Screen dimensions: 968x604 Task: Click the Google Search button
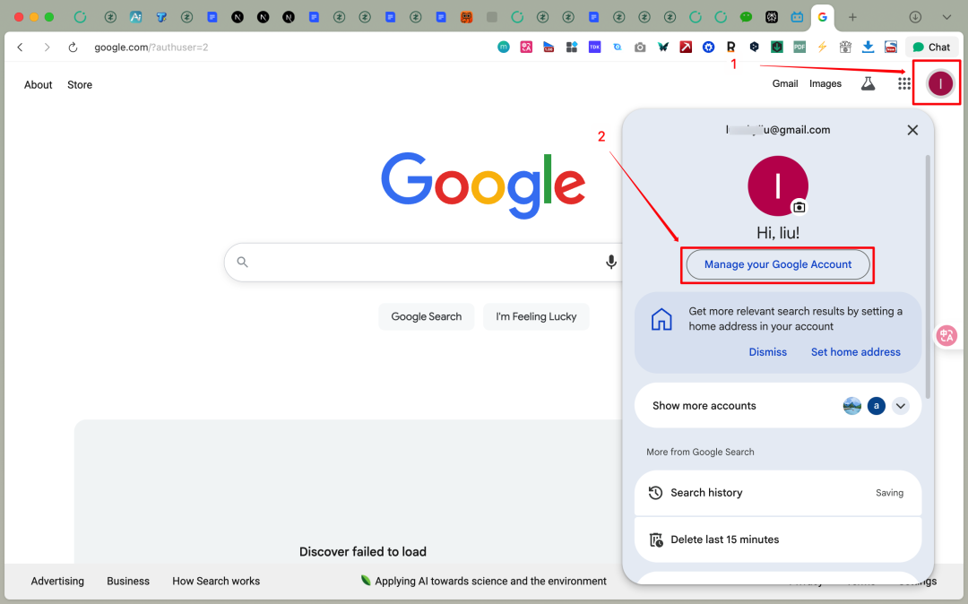[426, 316]
